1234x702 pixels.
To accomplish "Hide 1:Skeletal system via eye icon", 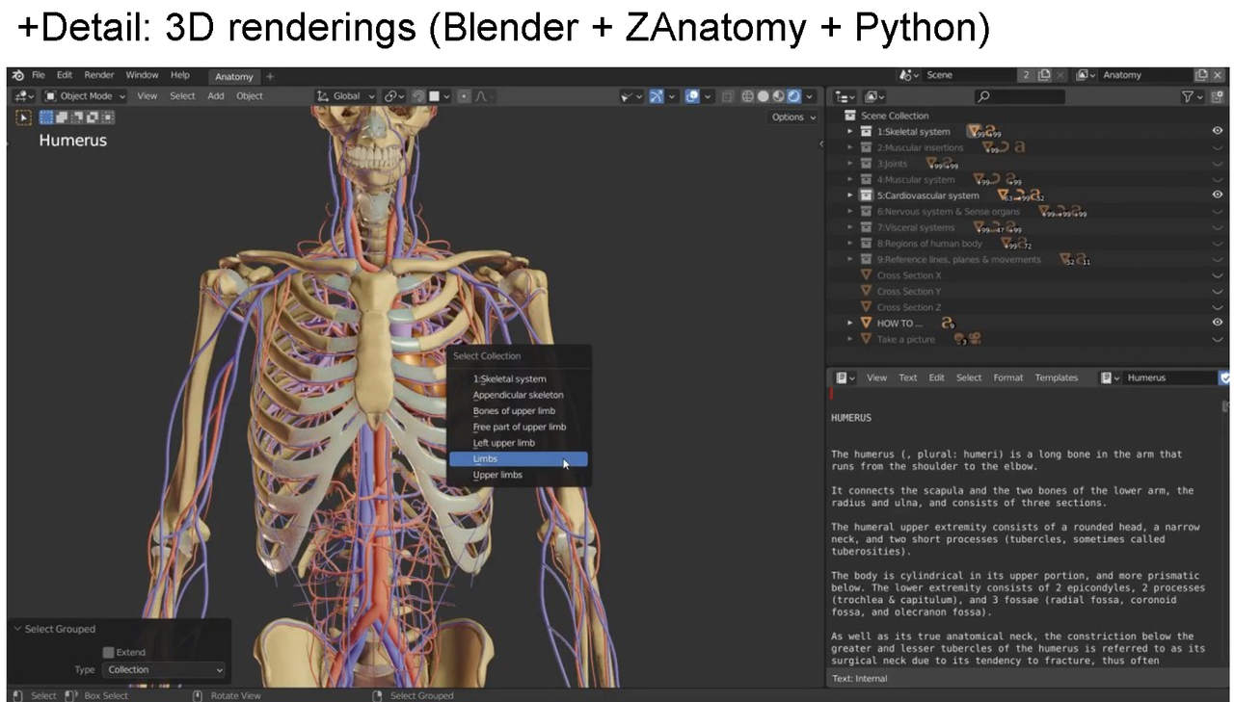I will [1218, 131].
